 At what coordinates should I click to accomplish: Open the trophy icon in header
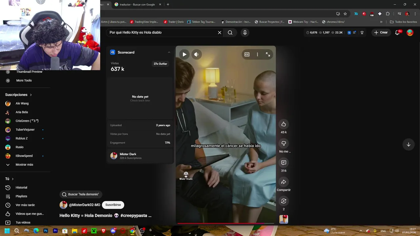tap(362, 32)
